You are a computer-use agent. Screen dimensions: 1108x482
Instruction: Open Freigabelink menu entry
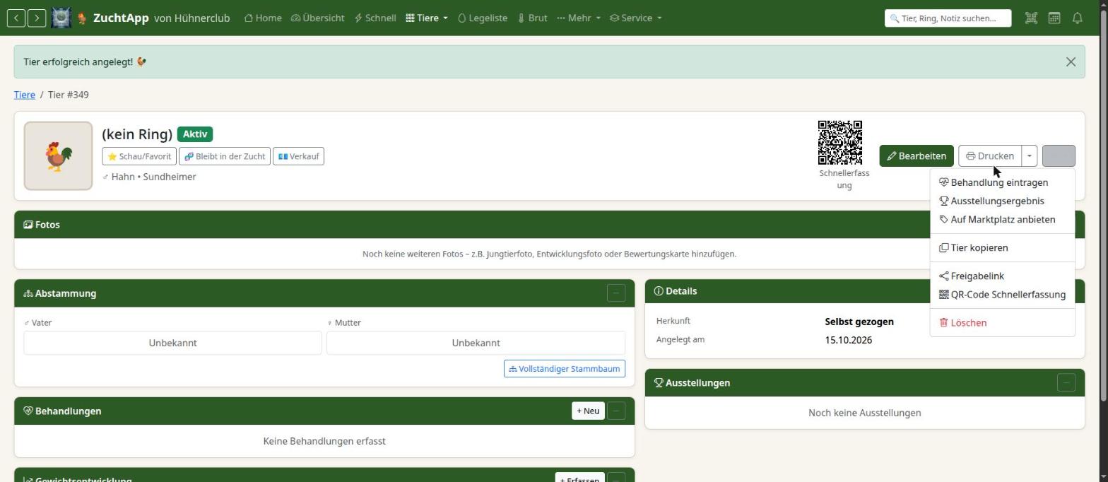click(1002, 276)
